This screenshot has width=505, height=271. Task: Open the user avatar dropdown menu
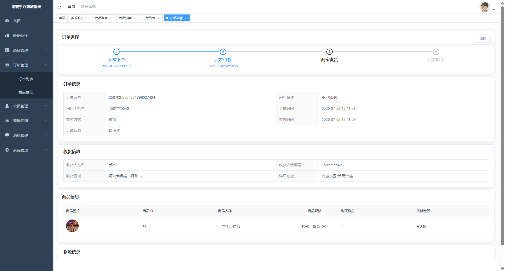pyautogui.click(x=487, y=7)
